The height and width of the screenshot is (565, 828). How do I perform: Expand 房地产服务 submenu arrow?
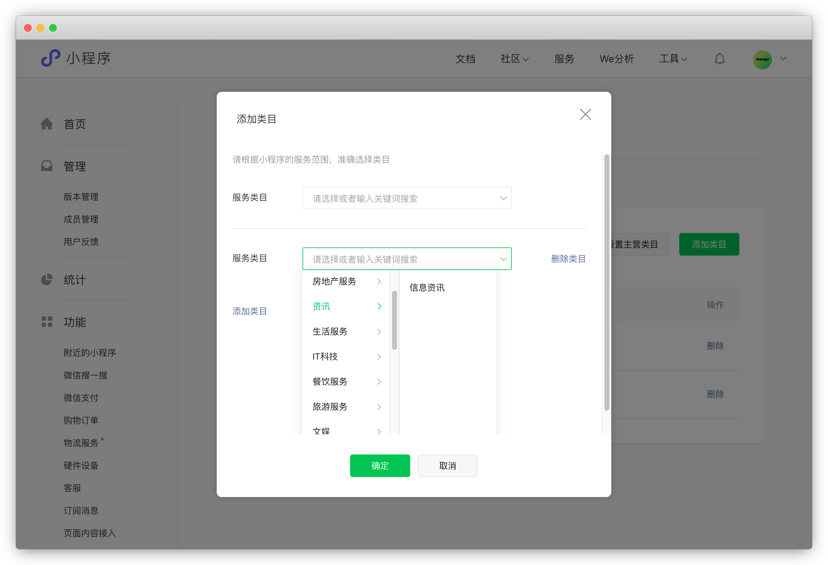pos(379,282)
